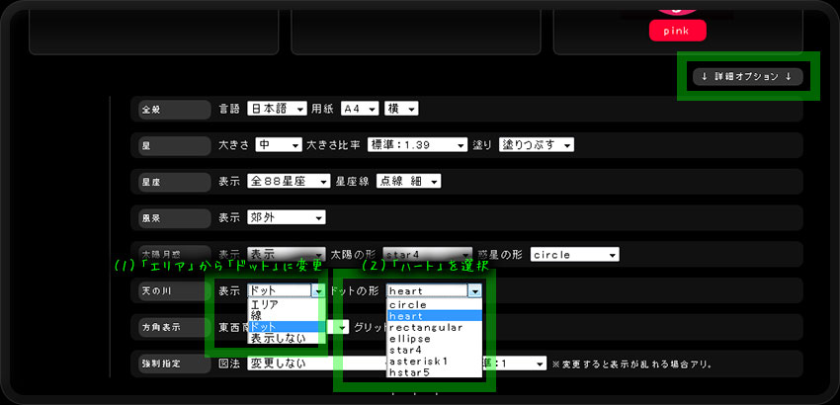The height and width of the screenshot is (405, 840).
Task: Click the ドットの形 dropdown arrow showing heart
Action: click(475, 290)
